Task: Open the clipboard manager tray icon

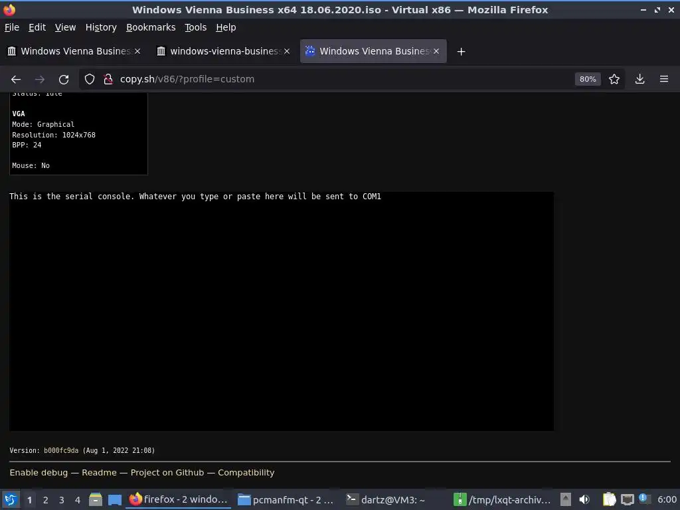Action: pos(610,500)
